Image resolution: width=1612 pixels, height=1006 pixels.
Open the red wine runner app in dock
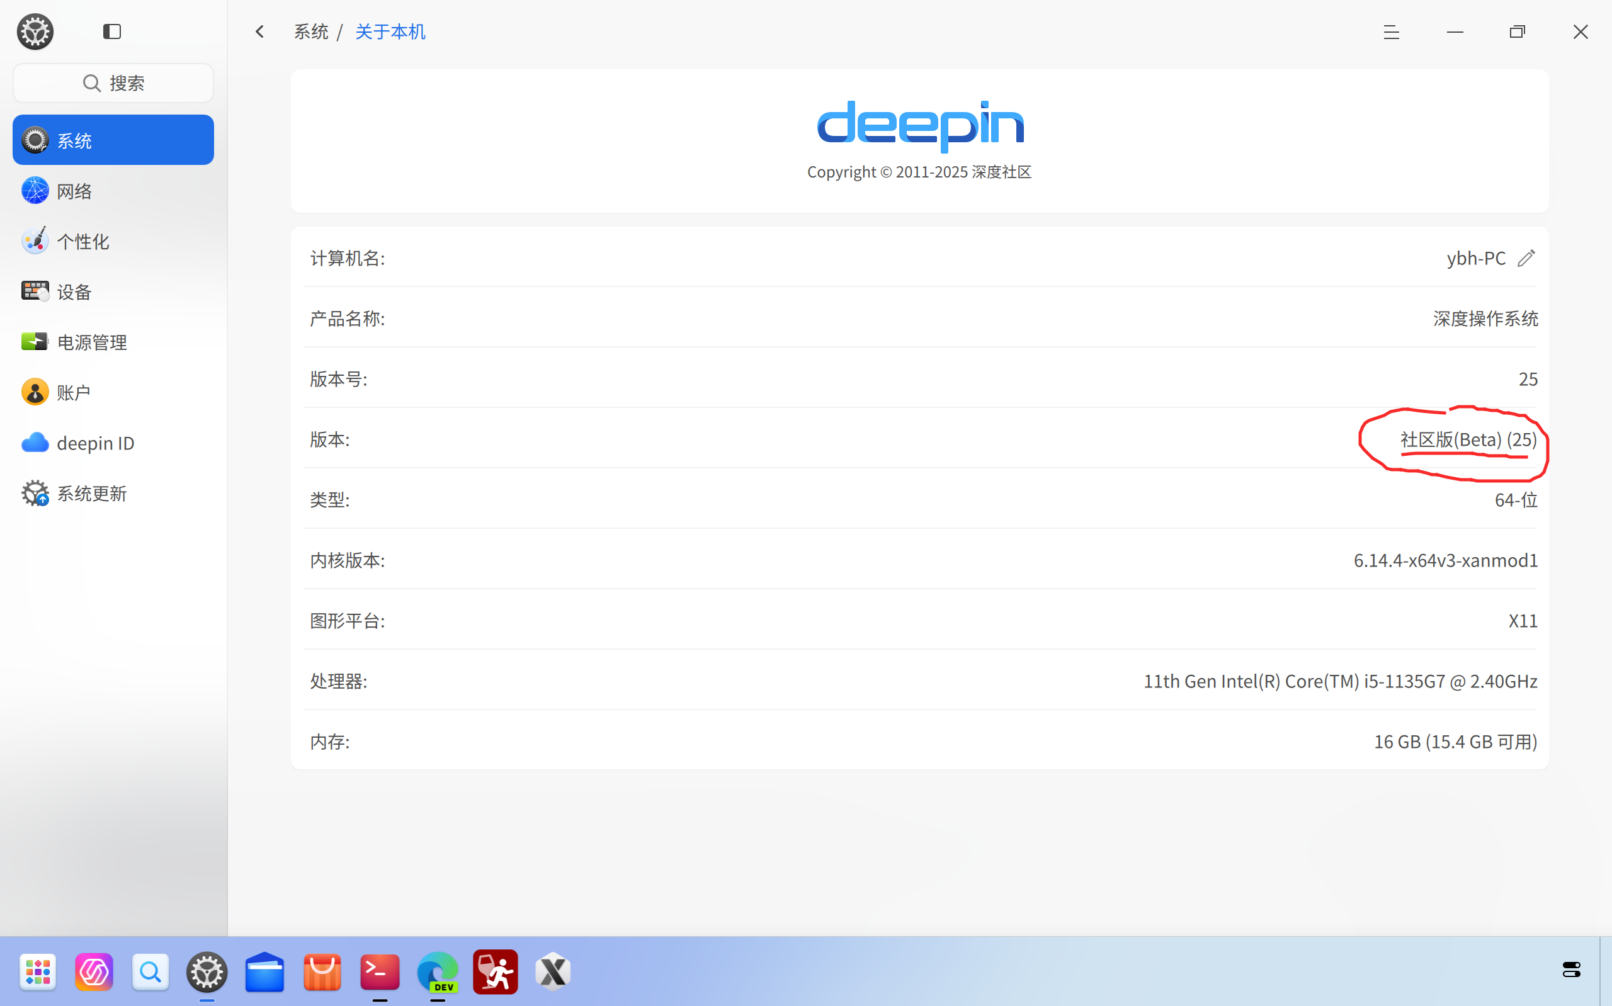(x=495, y=972)
